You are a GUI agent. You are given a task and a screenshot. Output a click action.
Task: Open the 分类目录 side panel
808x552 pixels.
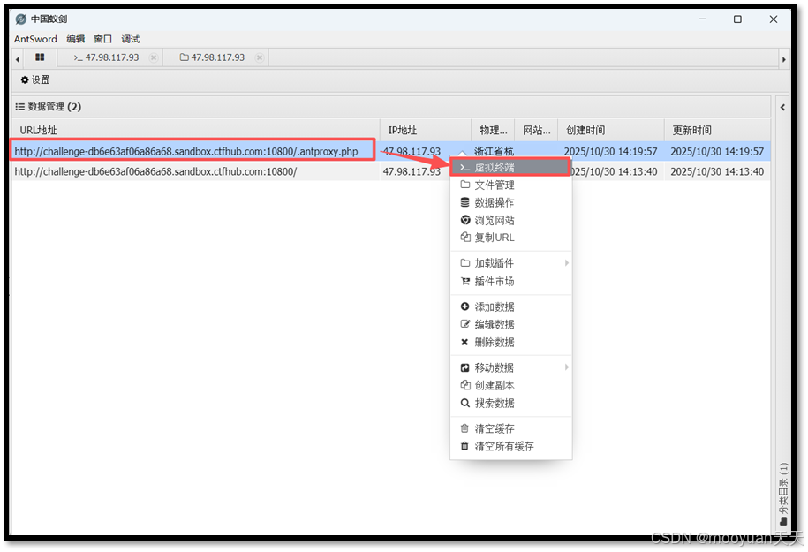(783, 494)
